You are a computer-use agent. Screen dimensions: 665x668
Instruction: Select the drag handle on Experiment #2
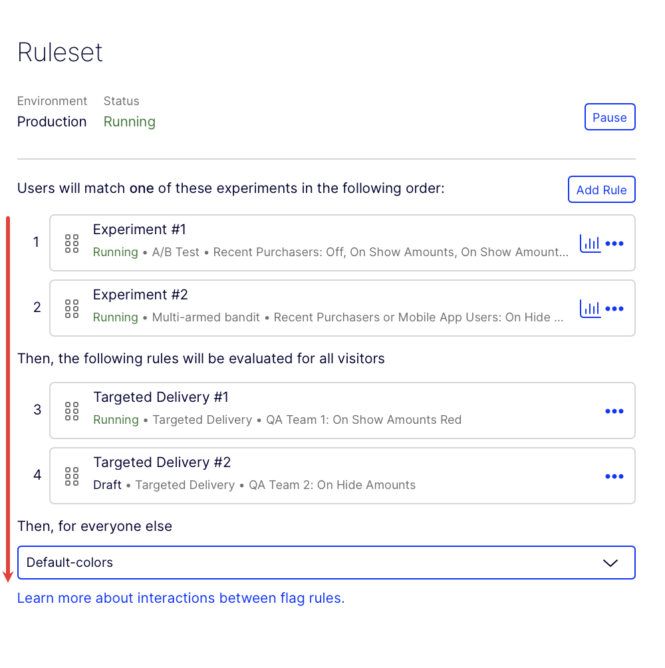click(x=72, y=308)
